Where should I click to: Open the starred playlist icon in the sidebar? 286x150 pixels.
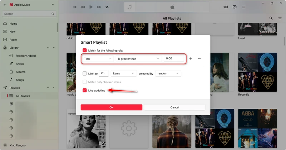click(x=11, y=104)
